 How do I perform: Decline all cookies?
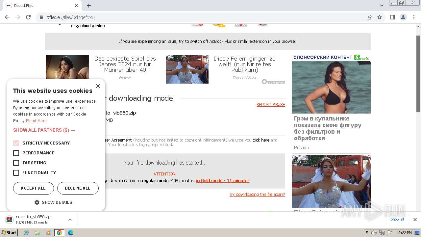coord(78,188)
